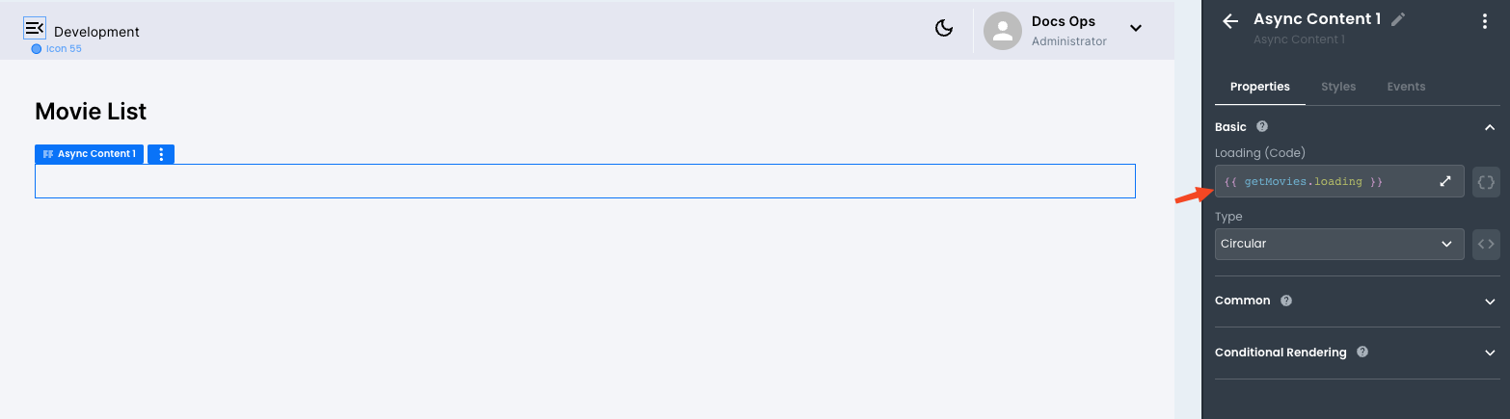Viewport: 1510px width, 419px height.
Task: Open the Docs Ops account dropdown
Action: (x=1136, y=29)
